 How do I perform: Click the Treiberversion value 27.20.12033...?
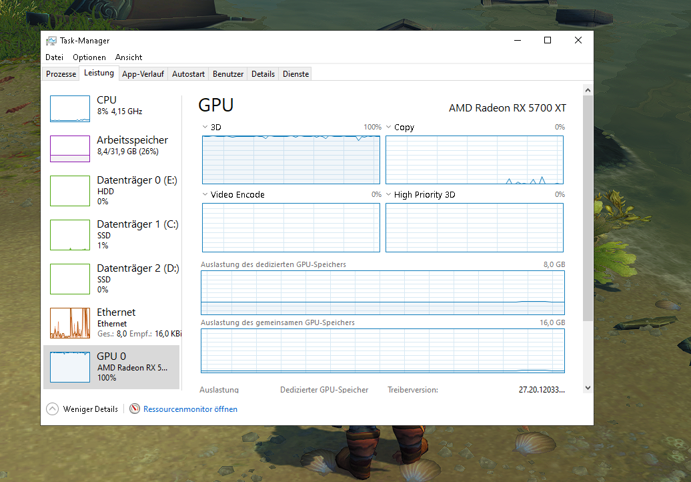pos(542,390)
